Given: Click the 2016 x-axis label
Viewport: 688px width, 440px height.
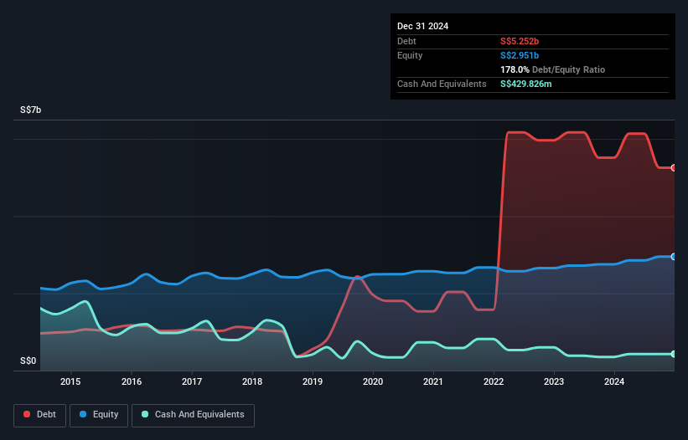Looking at the screenshot, I should coord(132,381).
